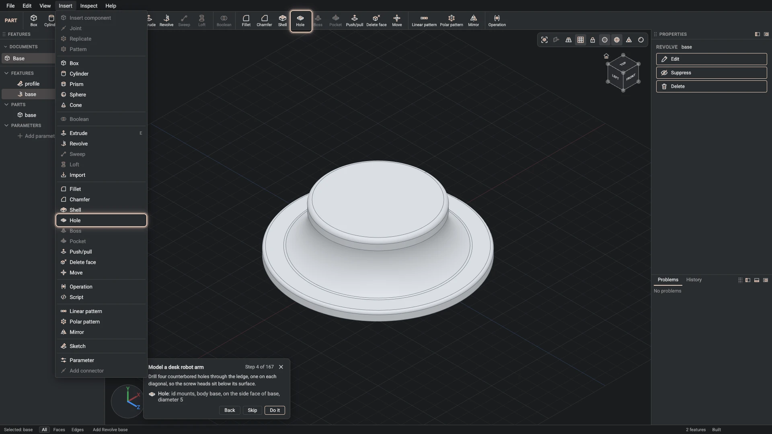Select the profile feature in tree
Screen dimensions: 772x434
(32, 84)
